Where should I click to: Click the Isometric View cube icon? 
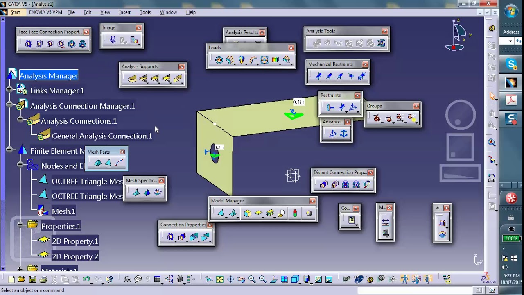click(x=295, y=279)
